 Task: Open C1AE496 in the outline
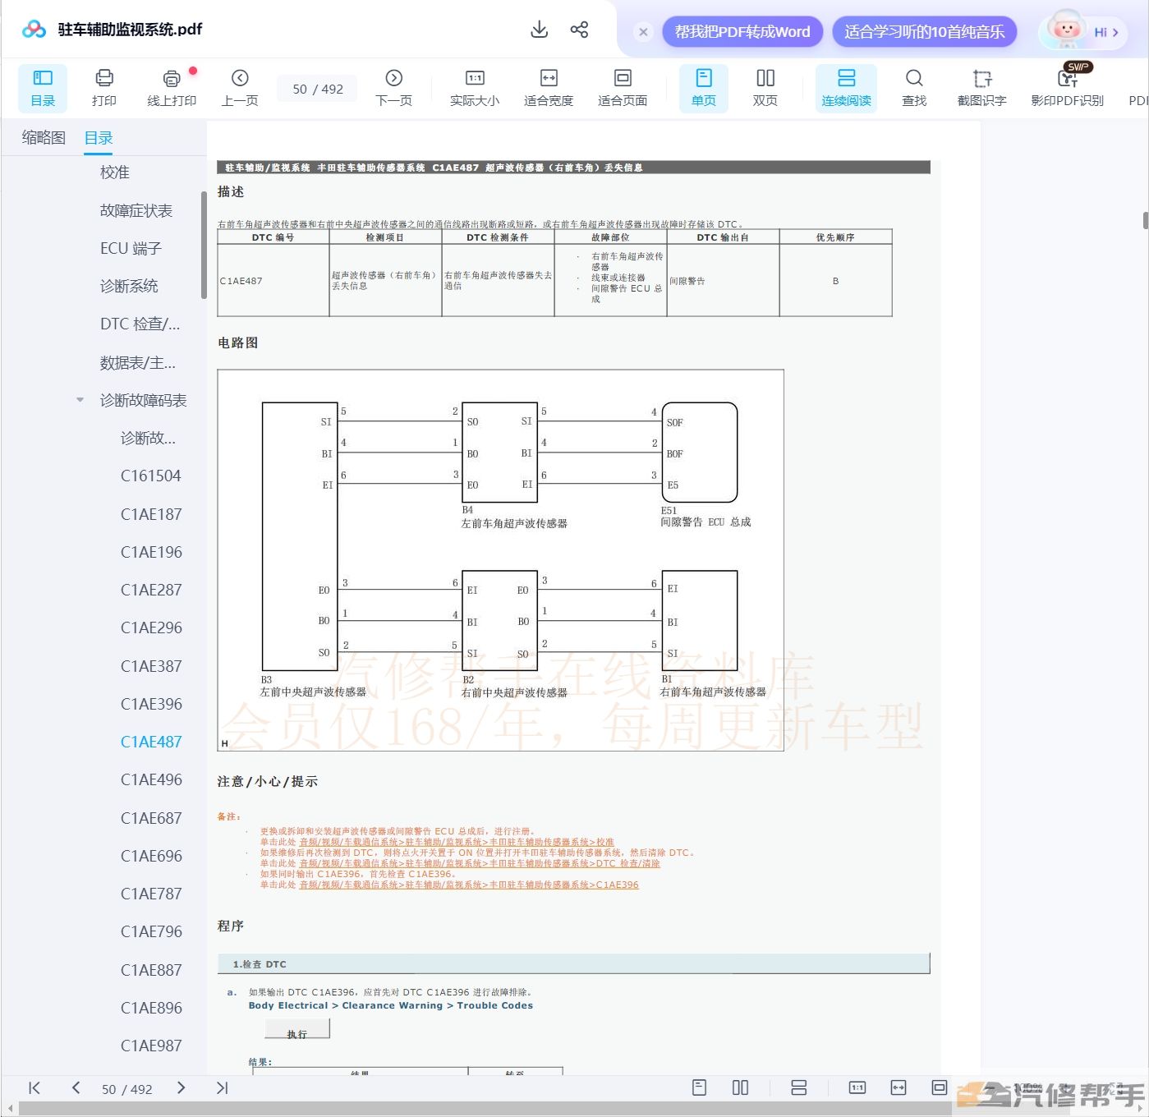pos(151,779)
